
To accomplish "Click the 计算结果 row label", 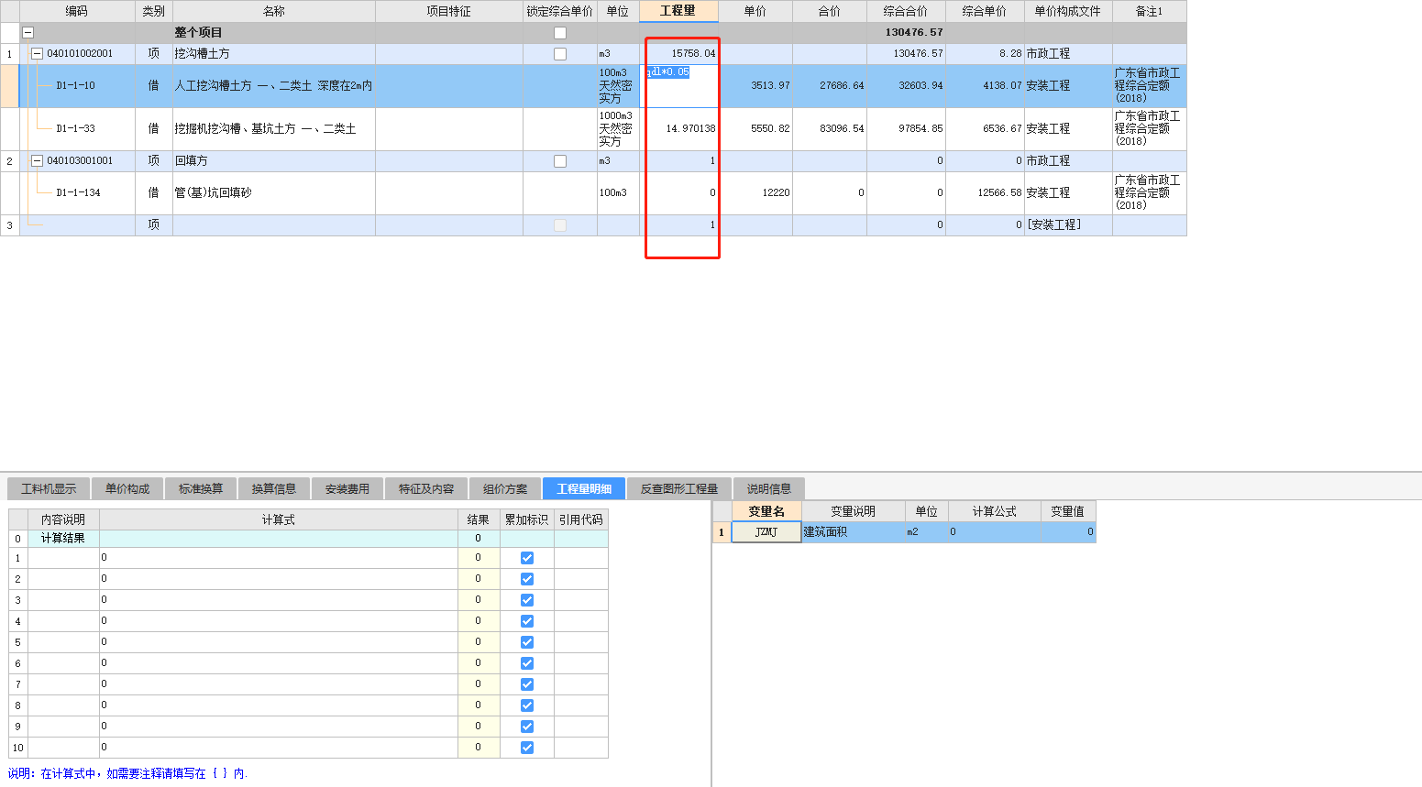I will point(63,539).
